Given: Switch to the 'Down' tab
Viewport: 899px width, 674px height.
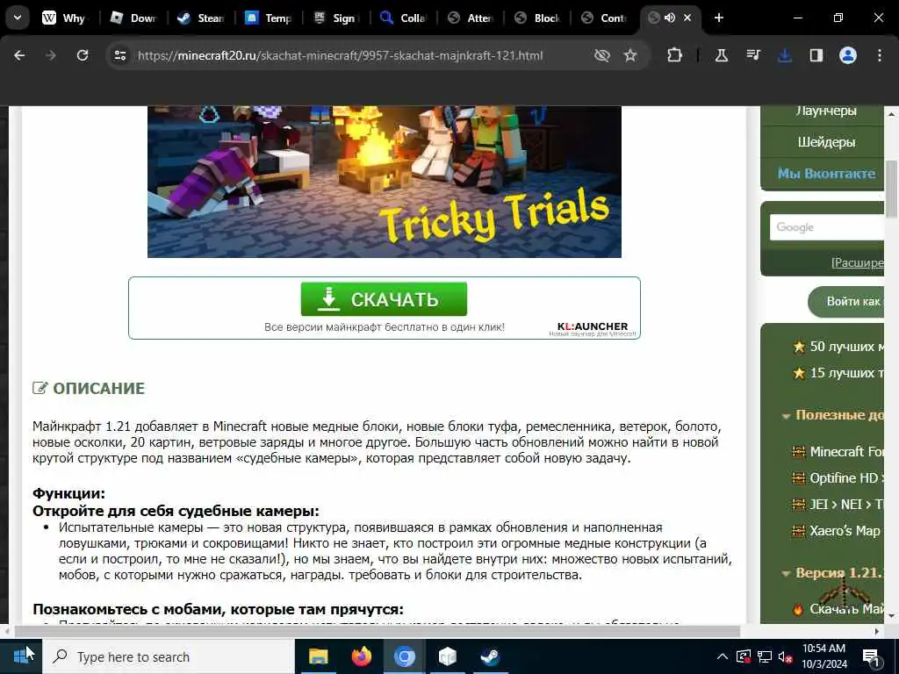Looking at the screenshot, I should coord(133,18).
